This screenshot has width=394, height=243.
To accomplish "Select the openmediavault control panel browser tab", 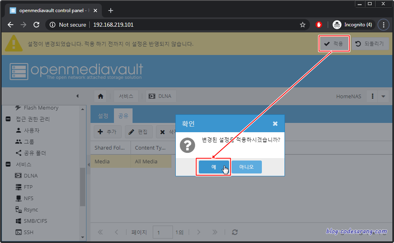I will [53, 11].
